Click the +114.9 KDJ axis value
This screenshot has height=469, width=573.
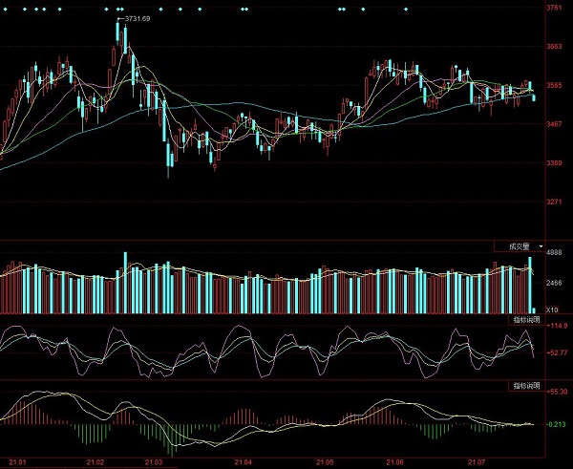click(555, 328)
